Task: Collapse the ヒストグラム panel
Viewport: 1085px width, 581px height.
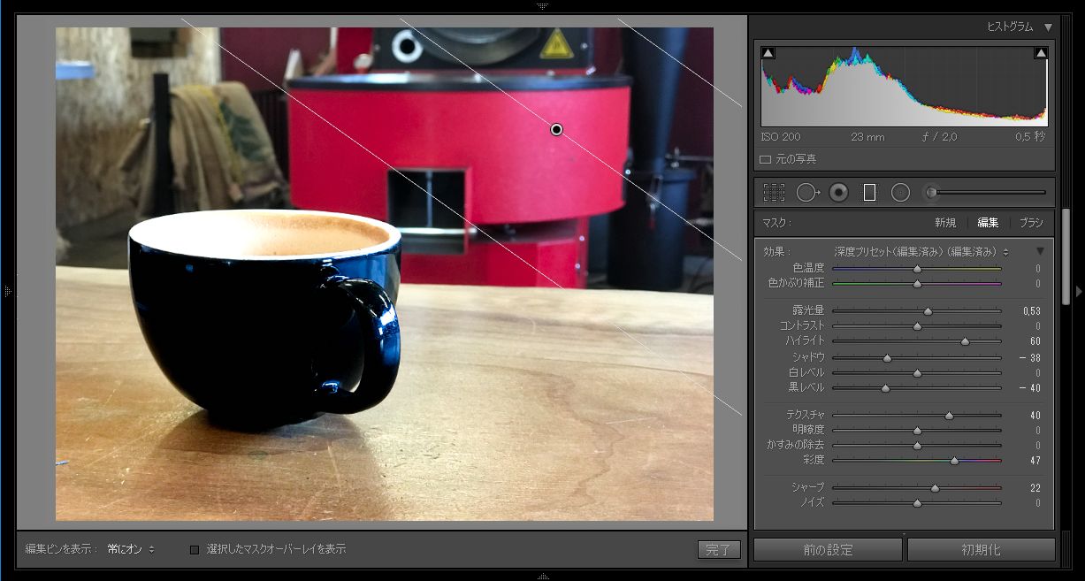Action: click(x=1048, y=27)
